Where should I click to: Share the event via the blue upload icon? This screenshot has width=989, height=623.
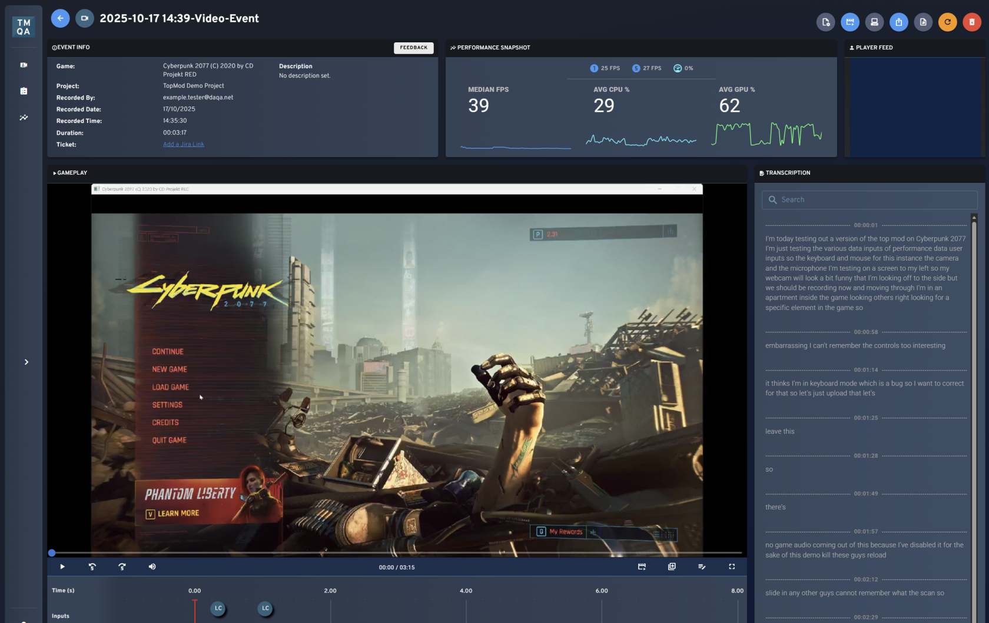(898, 22)
